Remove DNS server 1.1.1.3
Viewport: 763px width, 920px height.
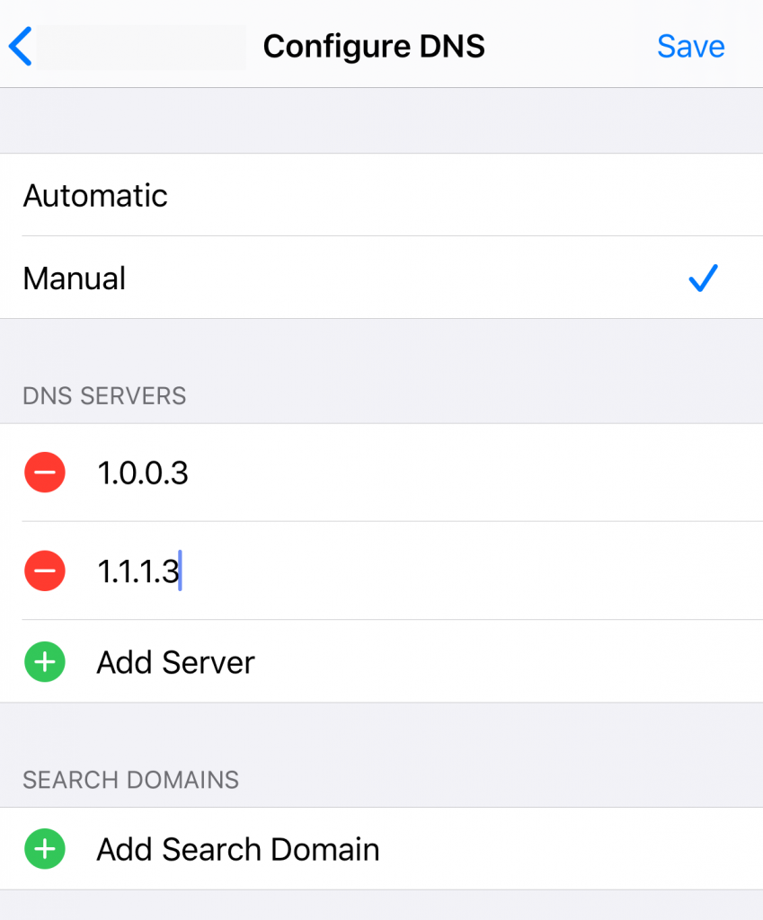pyautogui.click(x=45, y=571)
